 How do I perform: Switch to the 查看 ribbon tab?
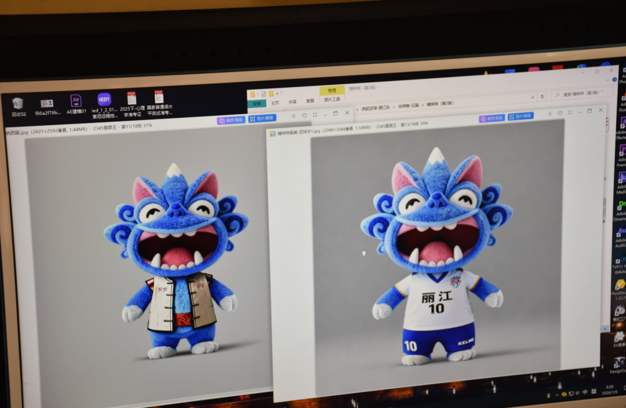pos(310,101)
